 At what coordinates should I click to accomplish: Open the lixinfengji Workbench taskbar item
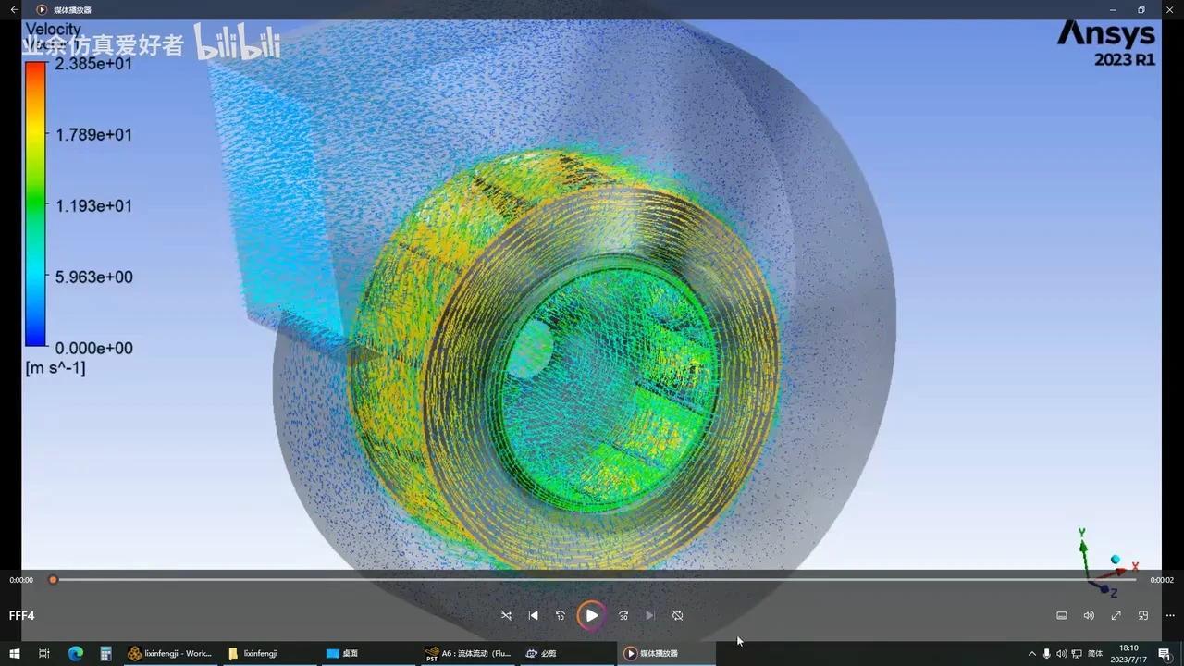(171, 653)
